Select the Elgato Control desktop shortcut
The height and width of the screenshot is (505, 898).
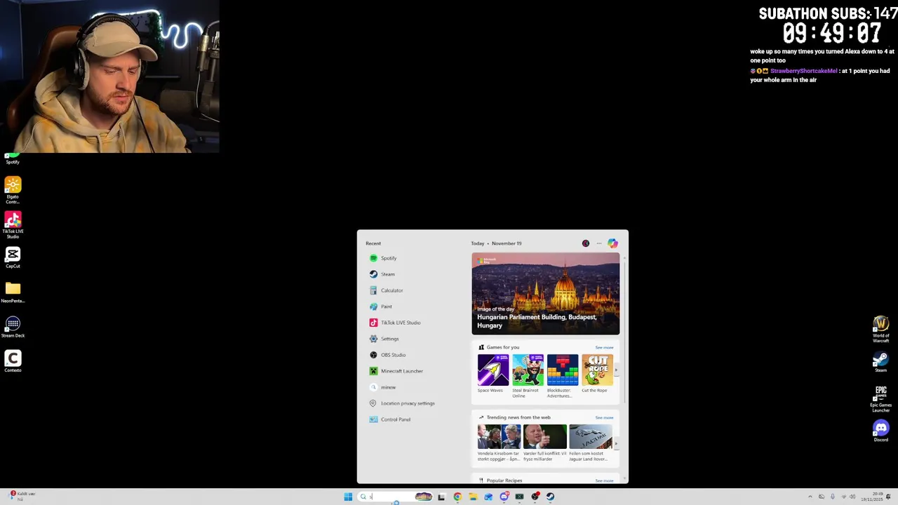click(13, 190)
